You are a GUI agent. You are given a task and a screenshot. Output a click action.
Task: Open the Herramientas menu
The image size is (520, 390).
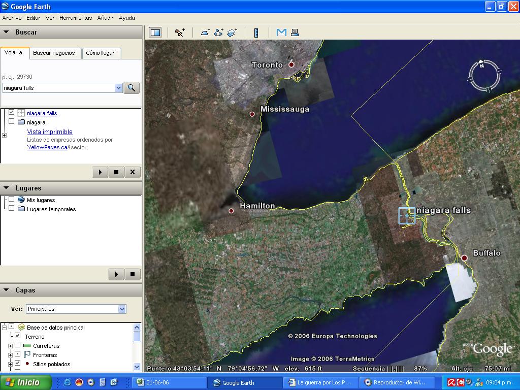(76, 18)
